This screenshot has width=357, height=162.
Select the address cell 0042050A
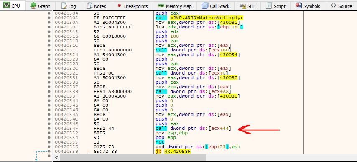point(66,23)
